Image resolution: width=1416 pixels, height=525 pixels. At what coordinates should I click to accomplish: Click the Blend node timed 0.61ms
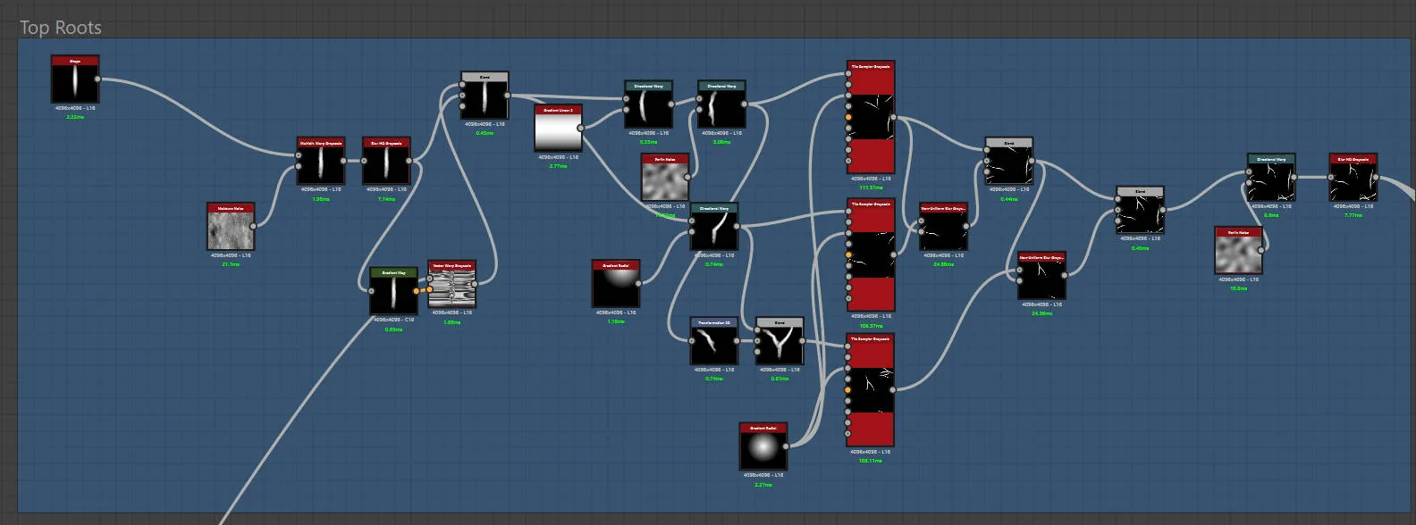click(780, 341)
